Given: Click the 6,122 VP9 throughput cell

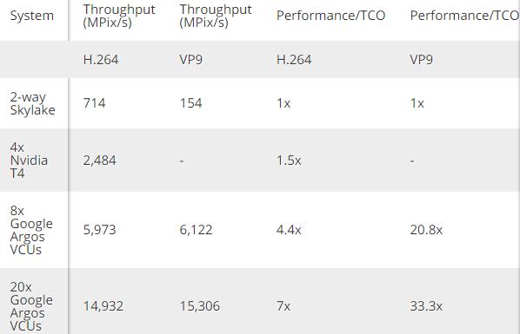Looking at the screenshot, I should [x=196, y=230].
